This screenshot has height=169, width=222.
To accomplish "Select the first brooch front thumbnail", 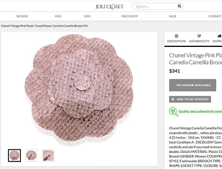I will point(14,155).
